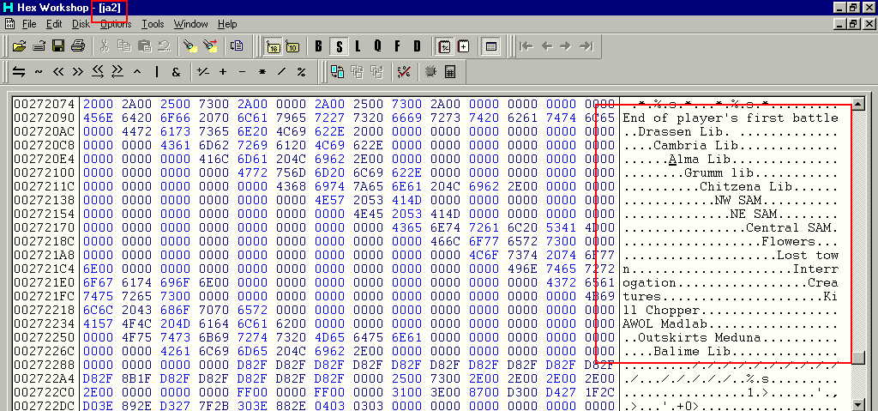Image resolution: width=878 pixels, height=411 pixels.
Task: Apply the inverse bits tilde operation
Action: tap(39, 72)
